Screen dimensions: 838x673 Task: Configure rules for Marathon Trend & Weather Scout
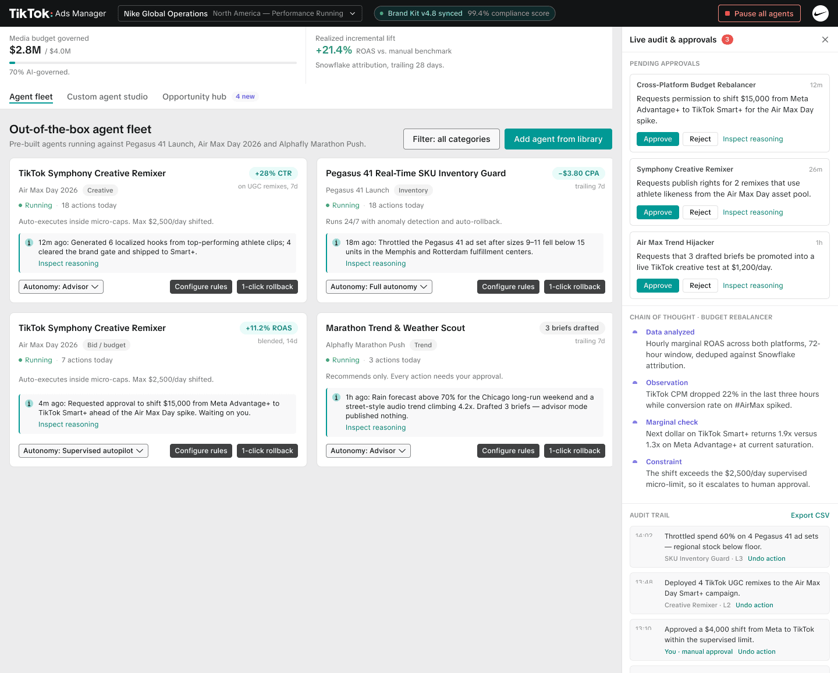click(508, 451)
